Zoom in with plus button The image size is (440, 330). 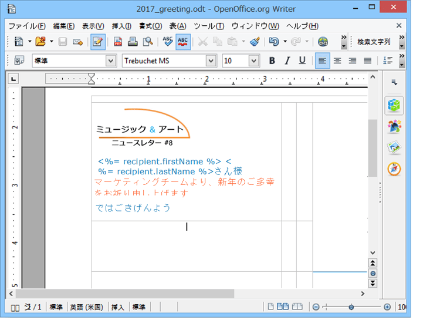pyautogui.click(x=387, y=307)
